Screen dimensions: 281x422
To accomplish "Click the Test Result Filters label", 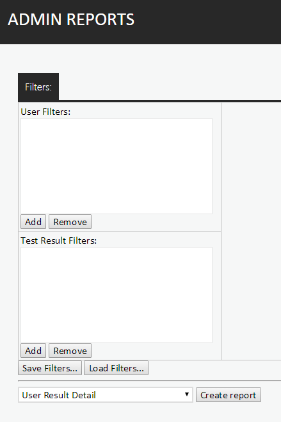I will (x=58, y=241).
